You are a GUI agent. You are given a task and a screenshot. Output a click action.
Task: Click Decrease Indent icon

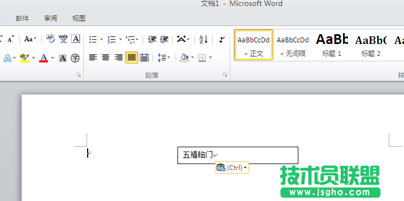coord(152,39)
